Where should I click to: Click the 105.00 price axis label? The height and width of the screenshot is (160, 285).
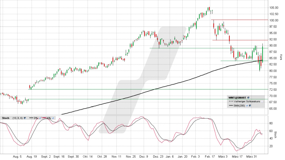pyautogui.click(x=274, y=8)
